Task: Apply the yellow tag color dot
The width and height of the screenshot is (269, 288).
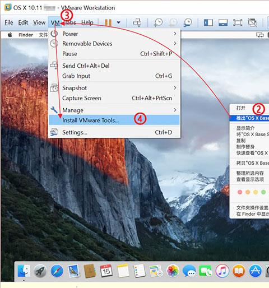Action: 256,192
